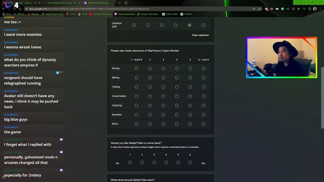Open the browser home page icon

pyautogui.click(x=20, y=9)
